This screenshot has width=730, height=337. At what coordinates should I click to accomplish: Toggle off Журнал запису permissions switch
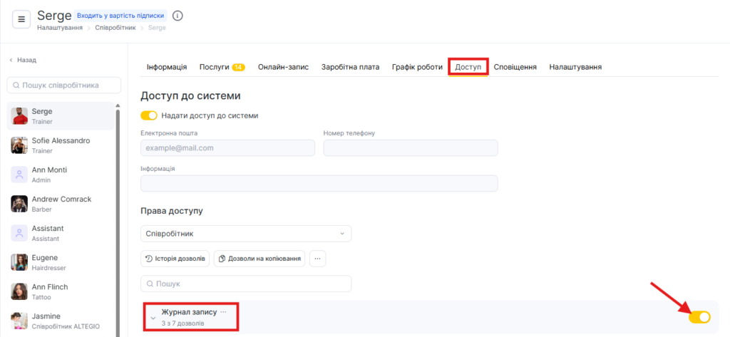(x=699, y=317)
